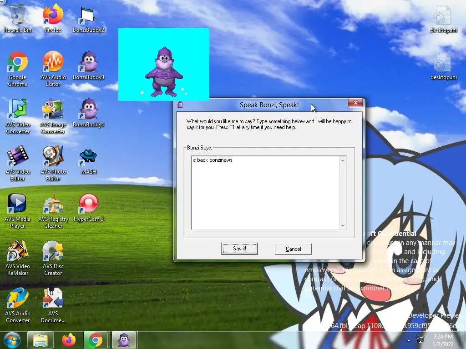Open Firefox from the taskbar
Image resolution: width=466 pixels, height=349 pixels.
point(69,340)
